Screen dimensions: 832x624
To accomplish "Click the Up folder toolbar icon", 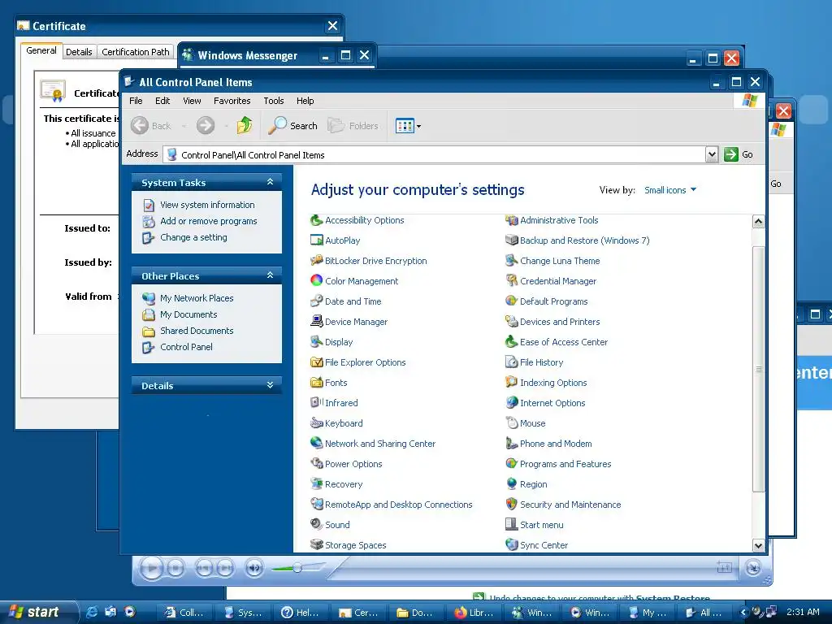I will pyautogui.click(x=245, y=126).
